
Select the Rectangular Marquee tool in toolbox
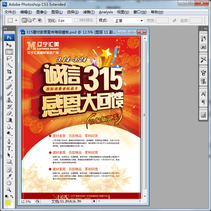[x=9, y=52]
